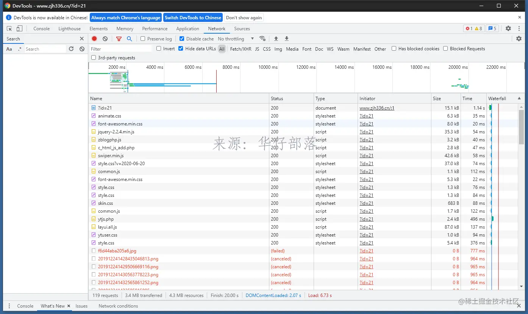The image size is (528, 314).
Task: Uncheck Hide data URLs checkbox
Action: point(181,48)
